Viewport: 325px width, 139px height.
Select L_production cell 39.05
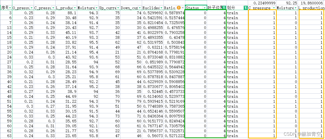[x=66, y=126]
